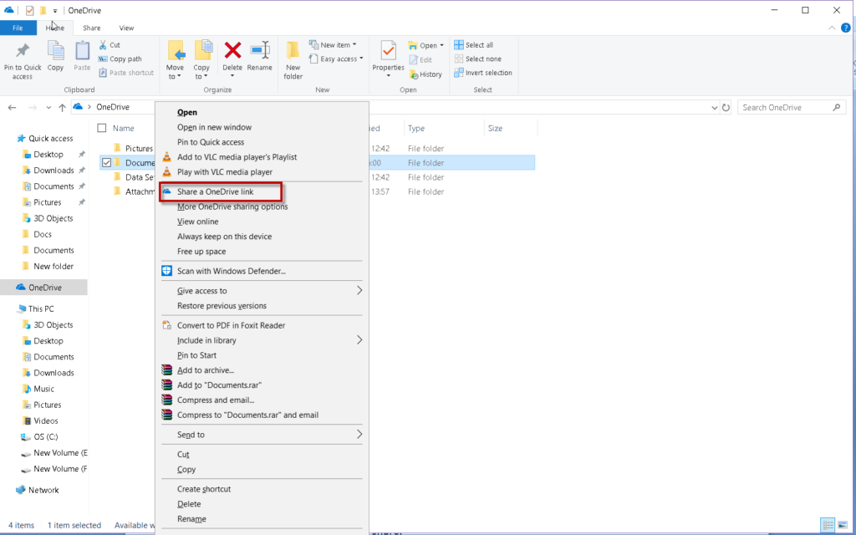The width and height of the screenshot is (856, 535).
Task: Open Customize Quick Access Toolbar arrow
Action: tap(55, 11)
